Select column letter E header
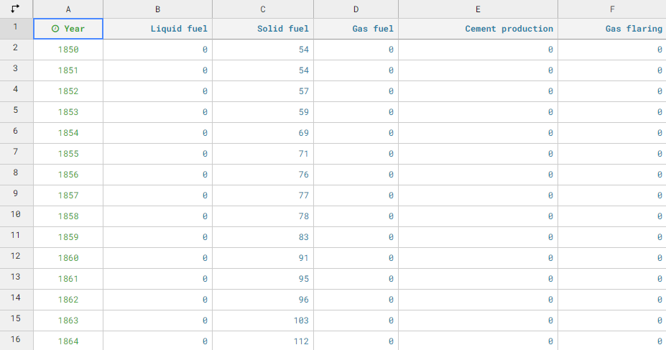 pyautogui.click(x=478, y=9)
